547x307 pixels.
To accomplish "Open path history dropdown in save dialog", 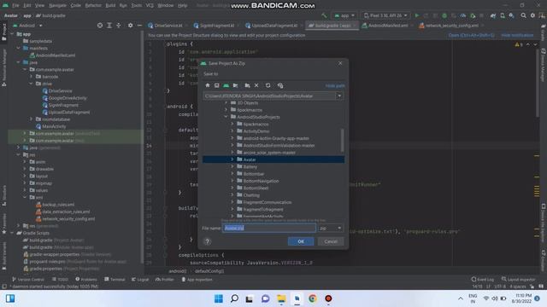I will tap(339, 96).
